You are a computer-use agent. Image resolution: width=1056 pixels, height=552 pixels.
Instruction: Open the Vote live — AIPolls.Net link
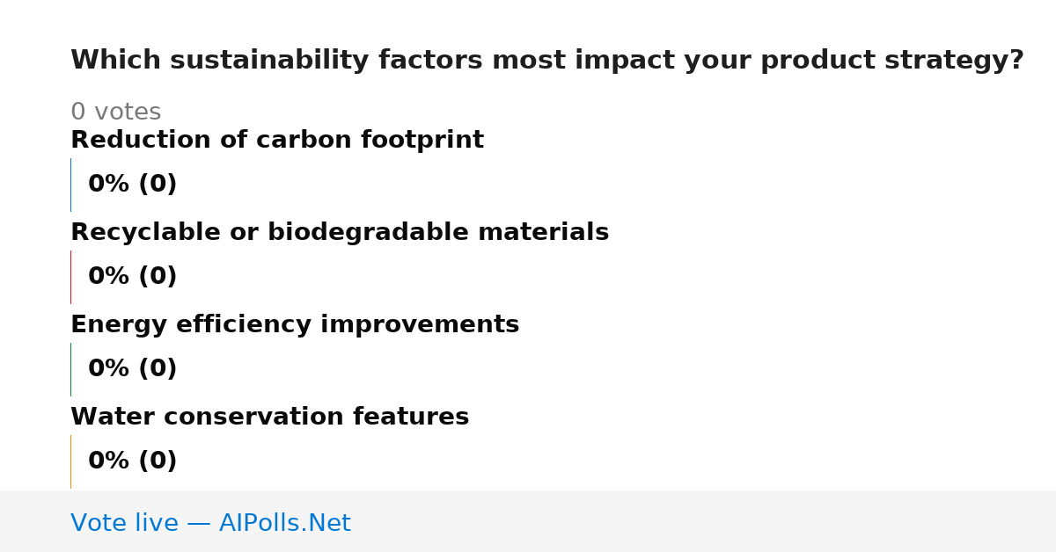pyautogui.click(x=210, y=523)
